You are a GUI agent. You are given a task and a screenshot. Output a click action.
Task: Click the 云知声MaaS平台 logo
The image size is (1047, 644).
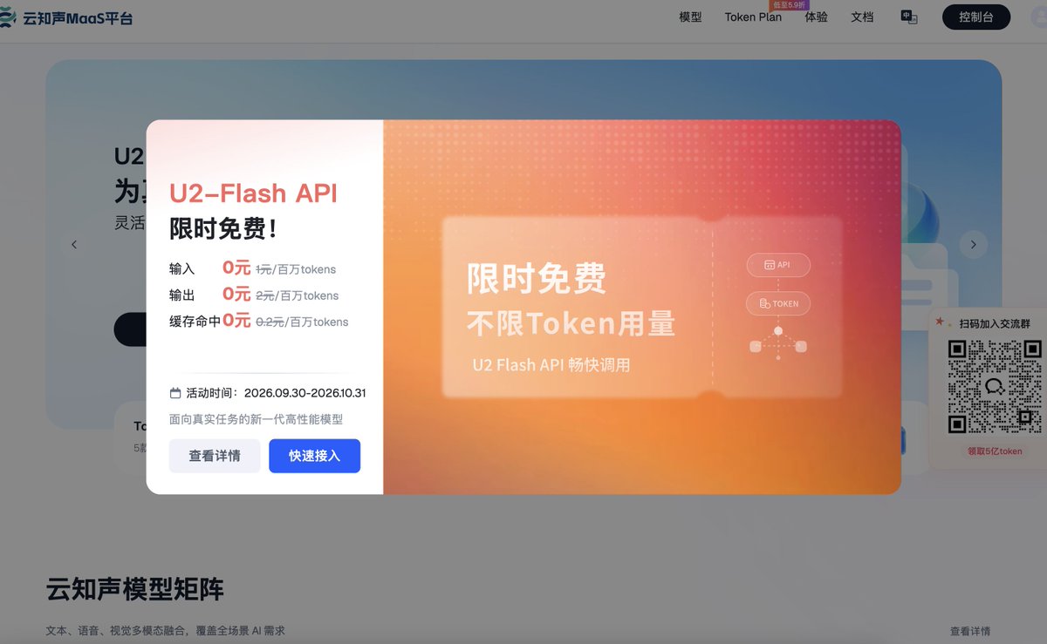(67, 17)
